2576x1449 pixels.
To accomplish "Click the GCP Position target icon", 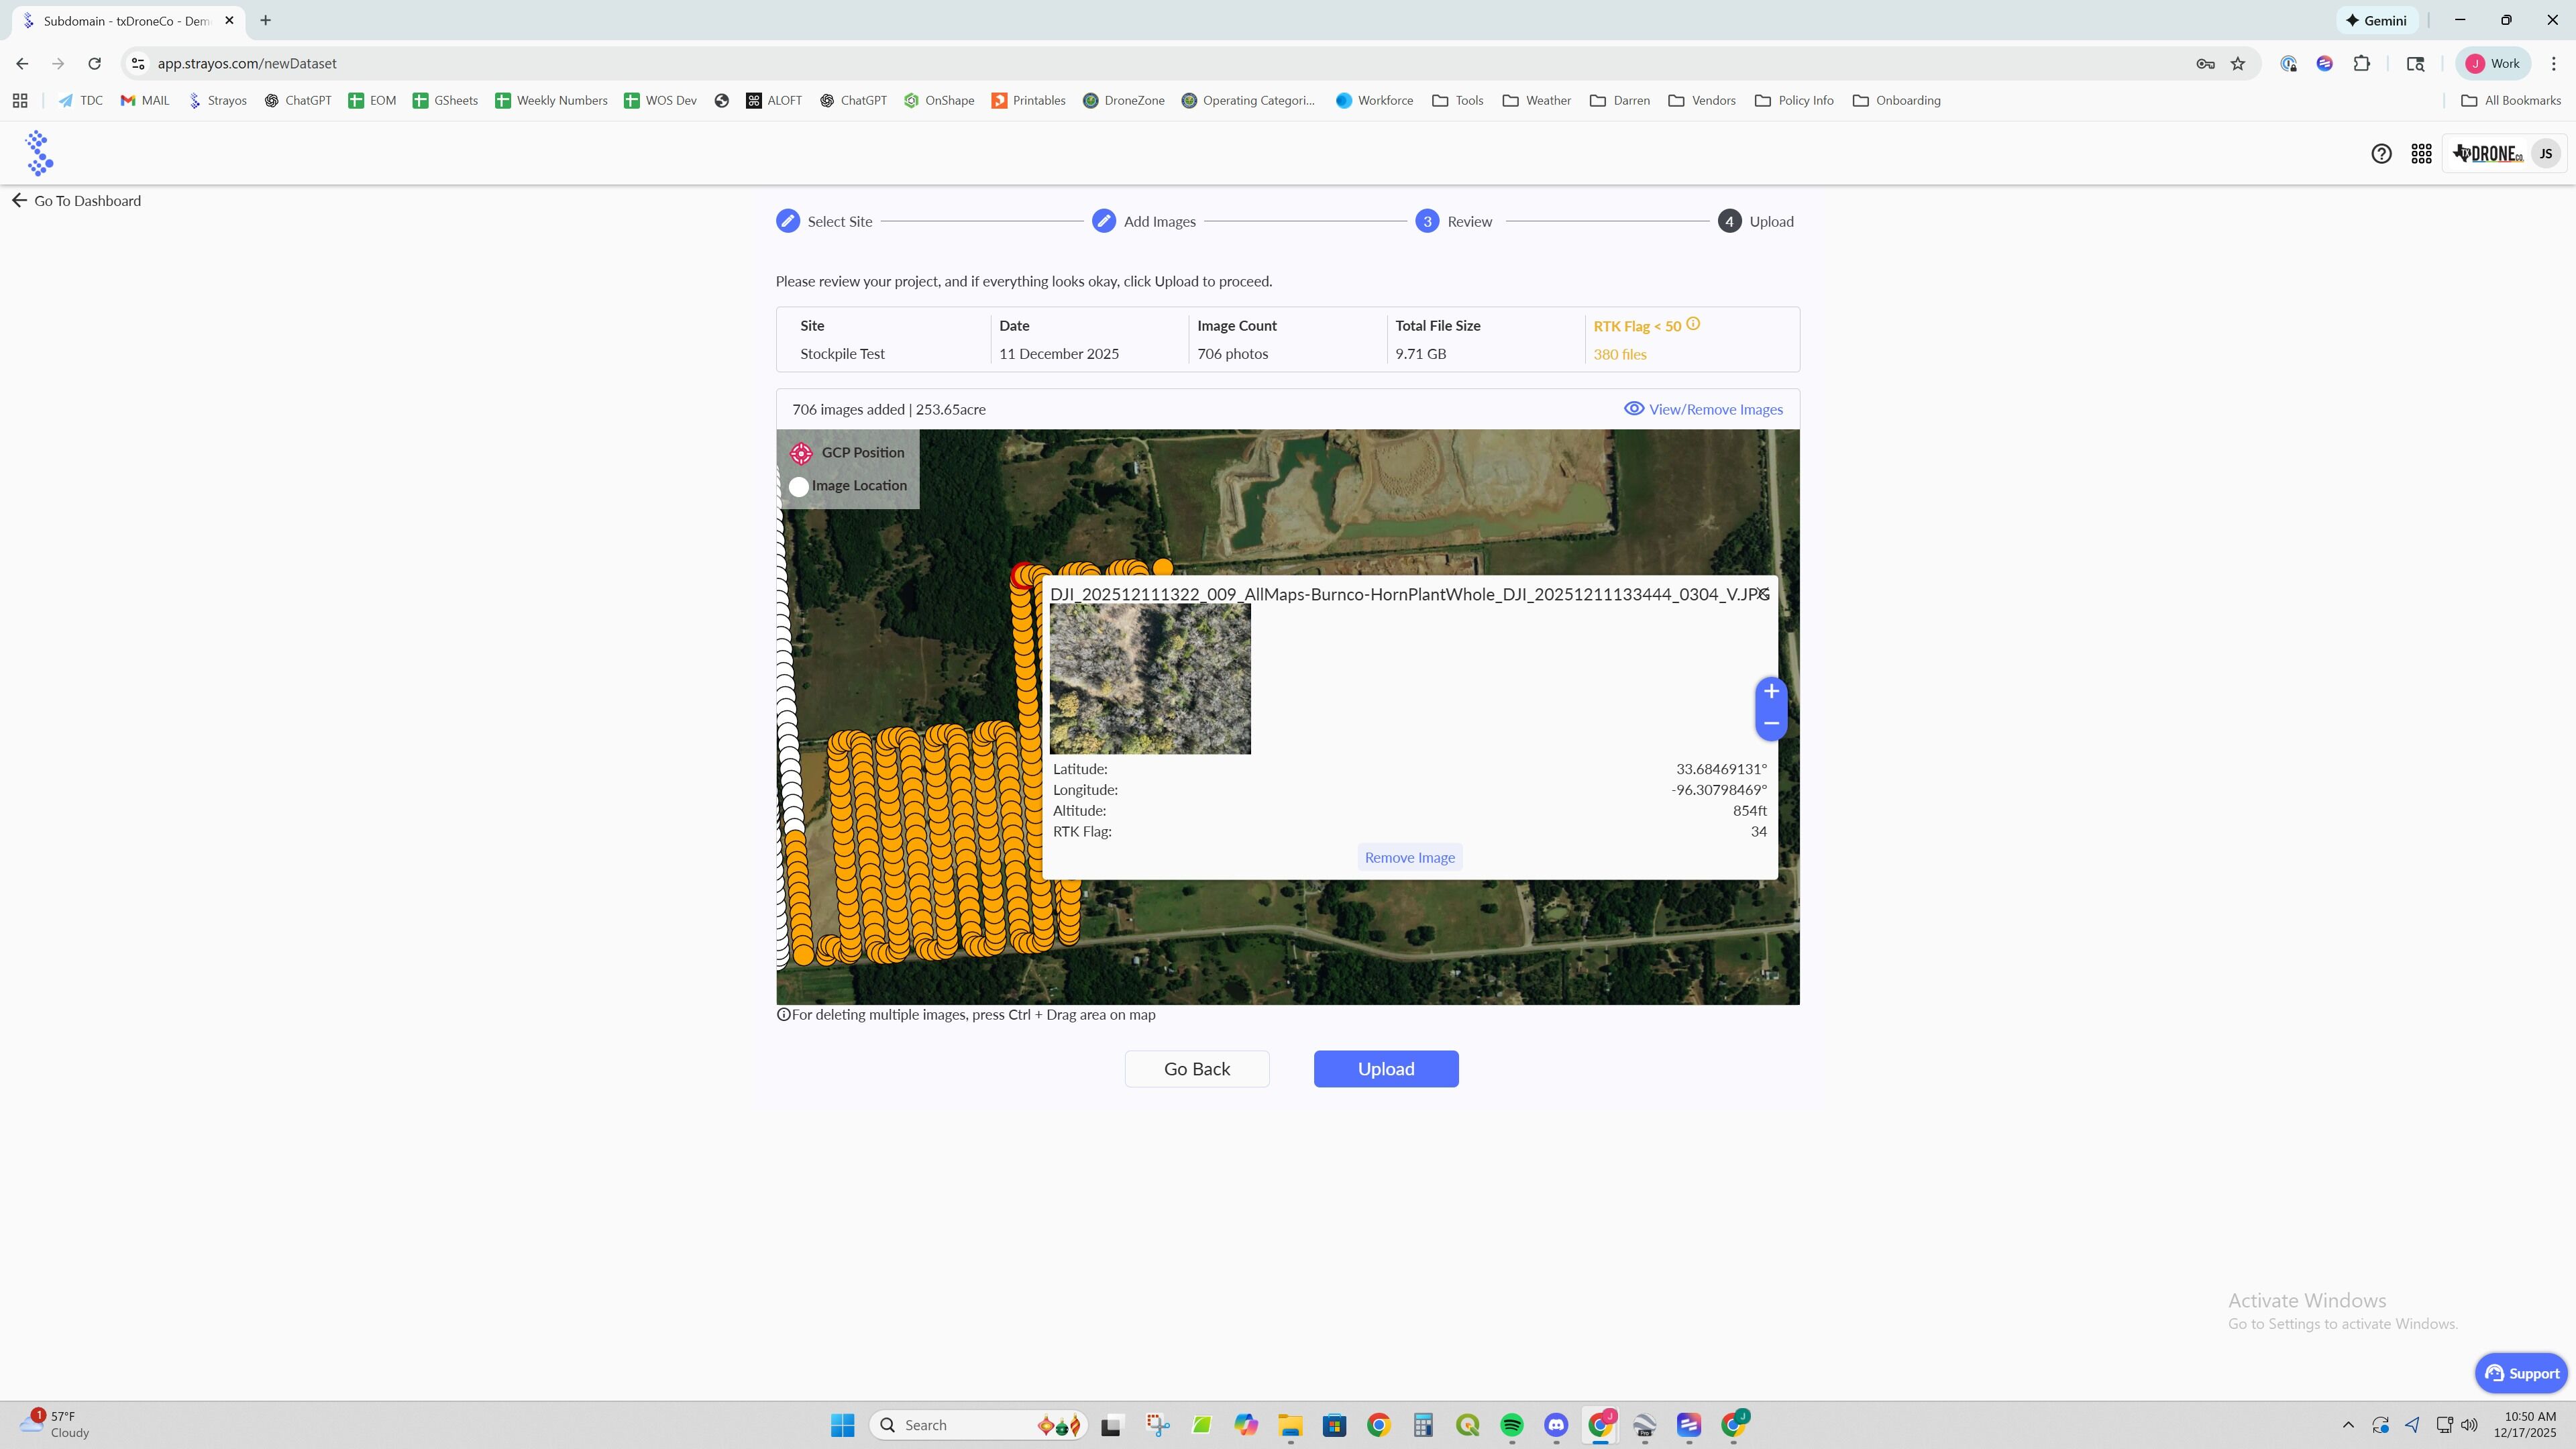I will [x=801, y=453].
